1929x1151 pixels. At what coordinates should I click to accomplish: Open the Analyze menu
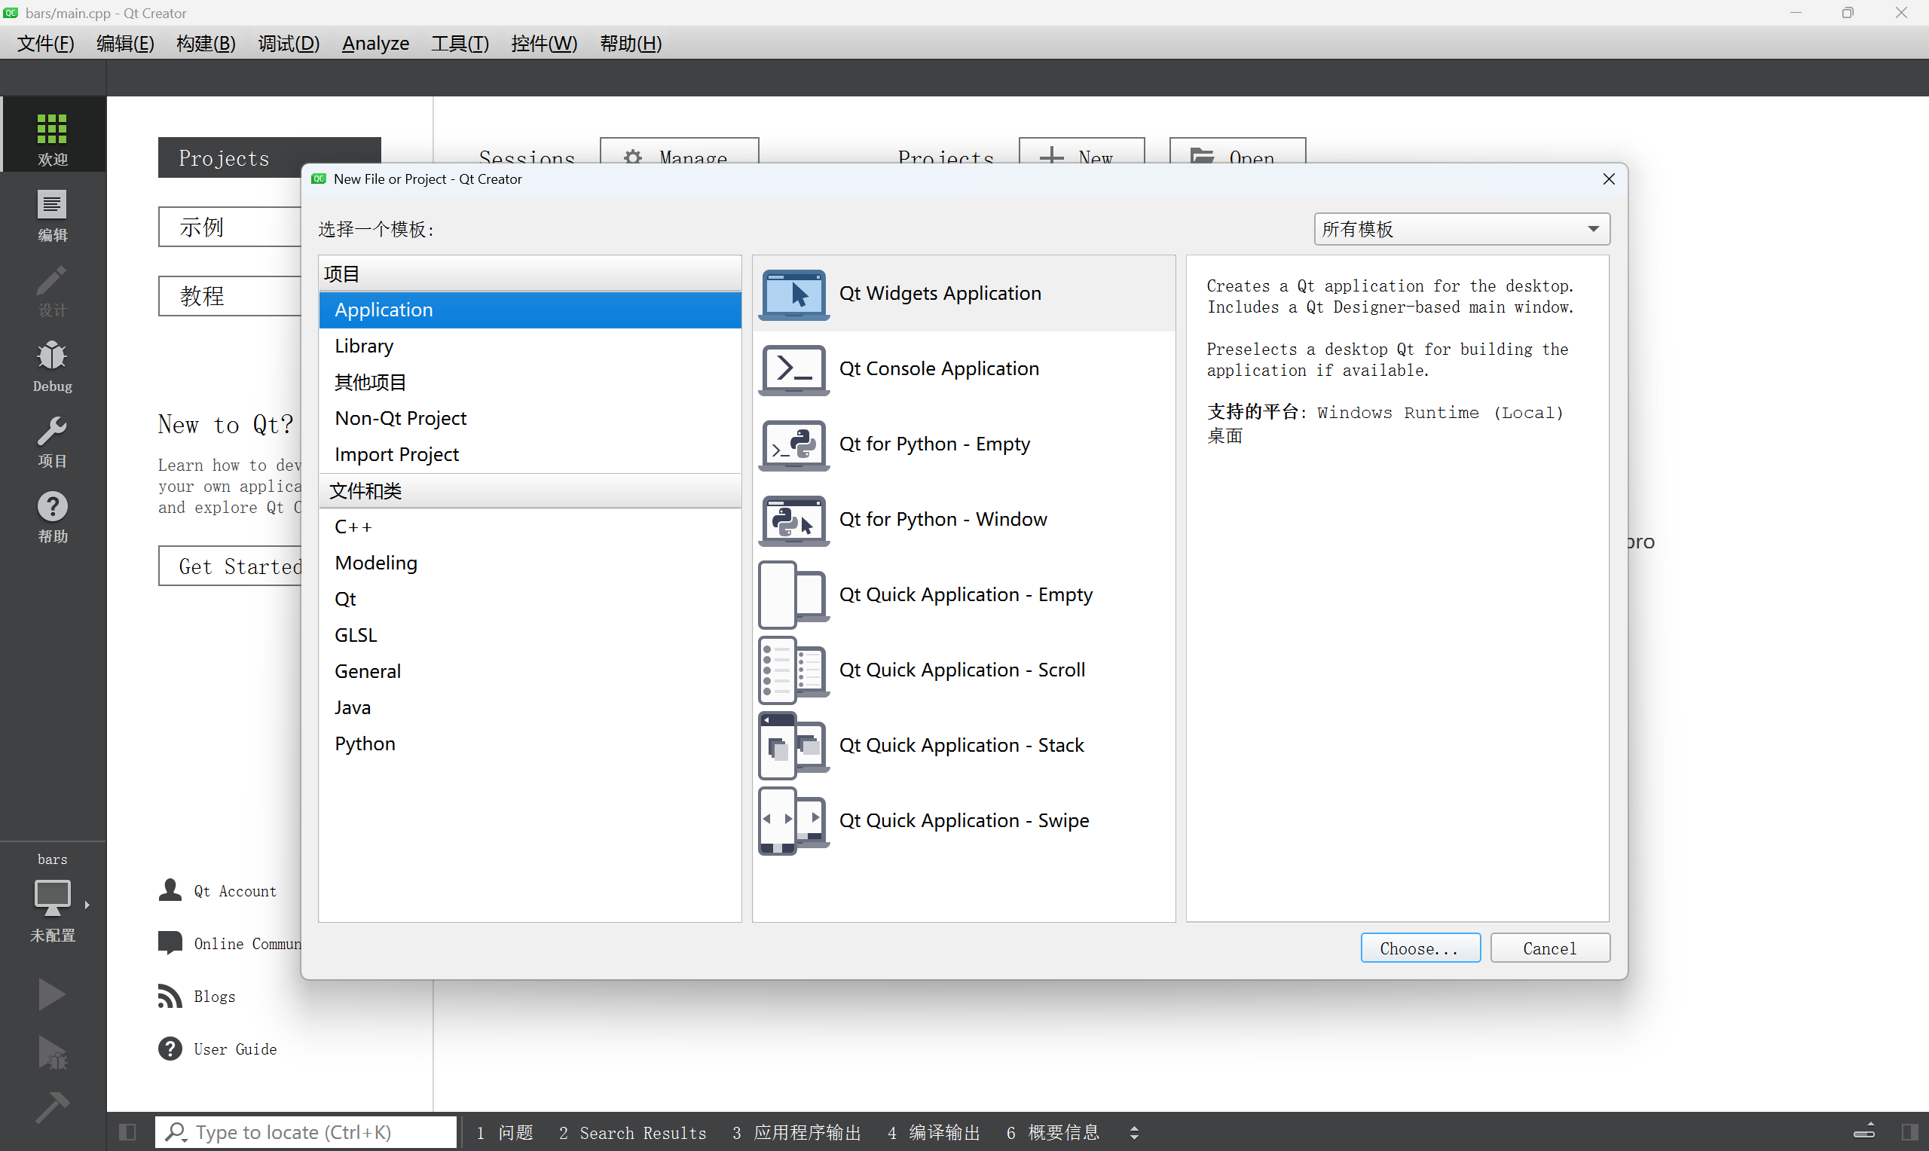coord(375,44)
